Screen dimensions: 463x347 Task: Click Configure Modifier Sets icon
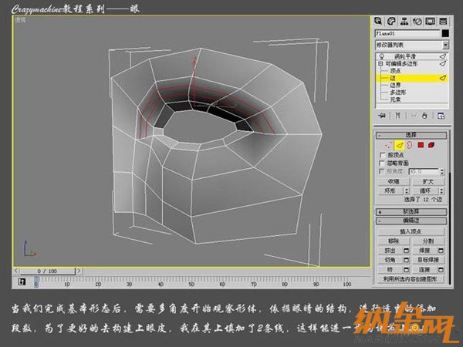coord(441,115)
